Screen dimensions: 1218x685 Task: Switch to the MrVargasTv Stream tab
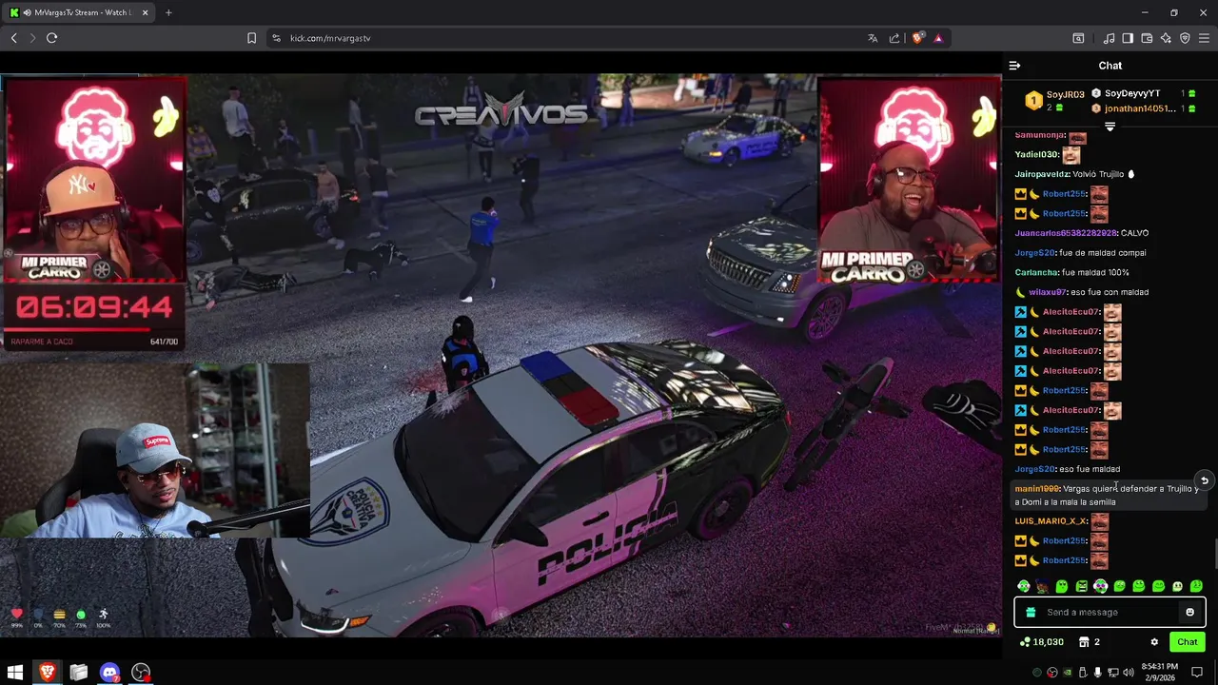click(80, 12)
